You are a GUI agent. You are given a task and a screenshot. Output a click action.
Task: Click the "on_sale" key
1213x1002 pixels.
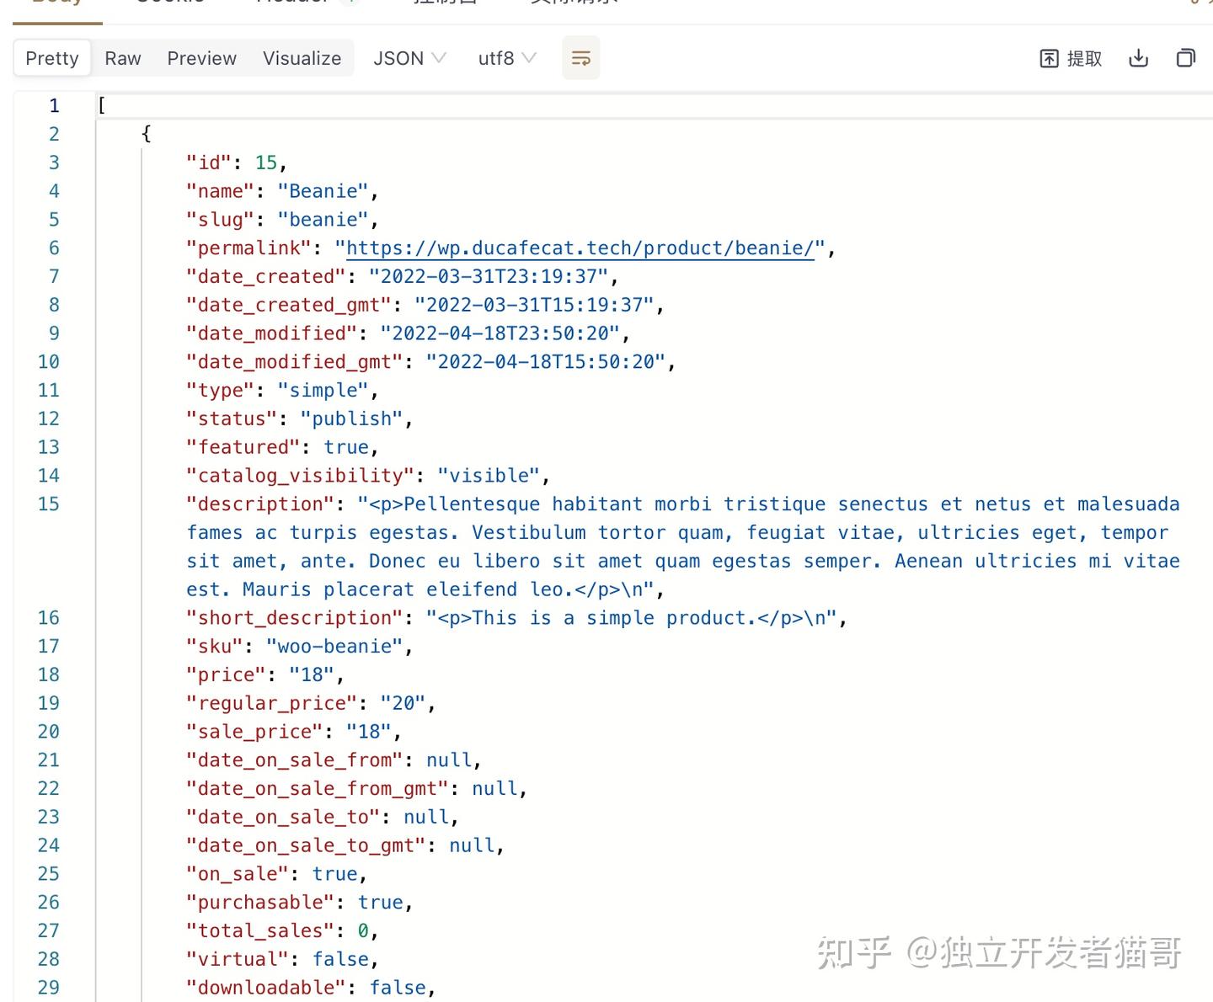tap(238, 874)
